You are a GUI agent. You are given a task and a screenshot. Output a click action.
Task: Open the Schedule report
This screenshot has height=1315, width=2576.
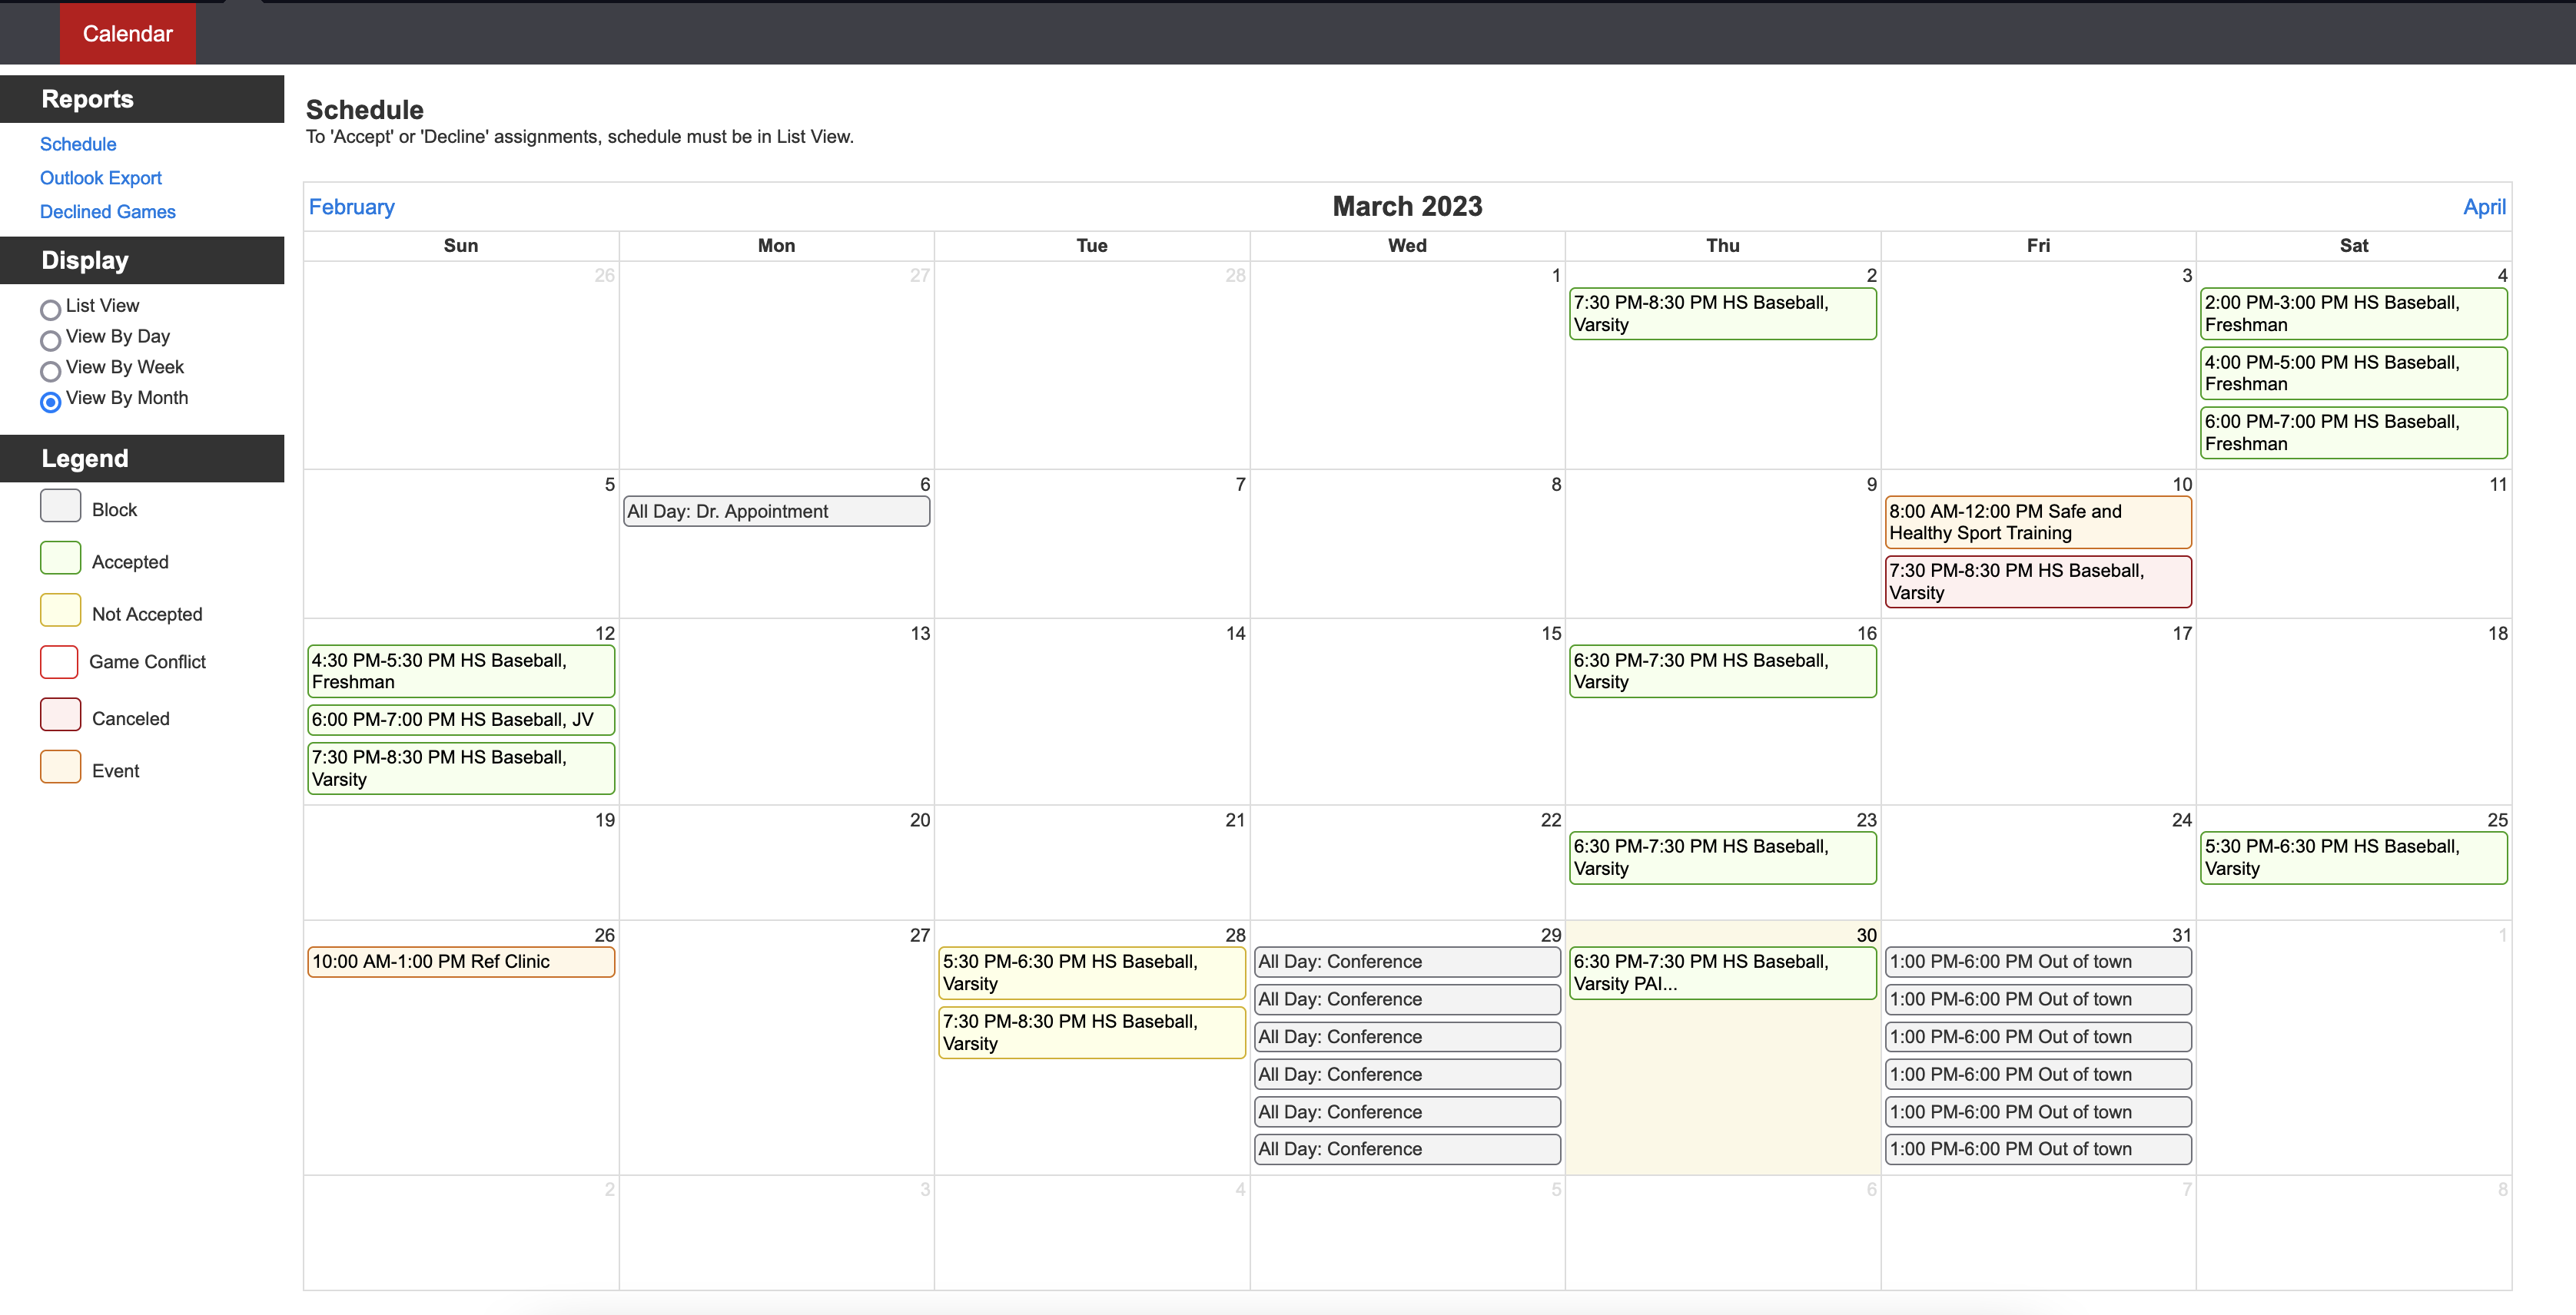point(78,144)
